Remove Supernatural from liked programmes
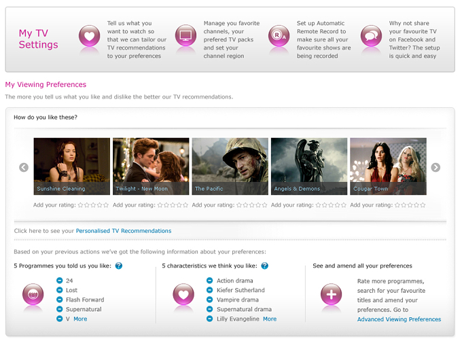This screenshot has height=343, width=462. (x=60, y=309)
